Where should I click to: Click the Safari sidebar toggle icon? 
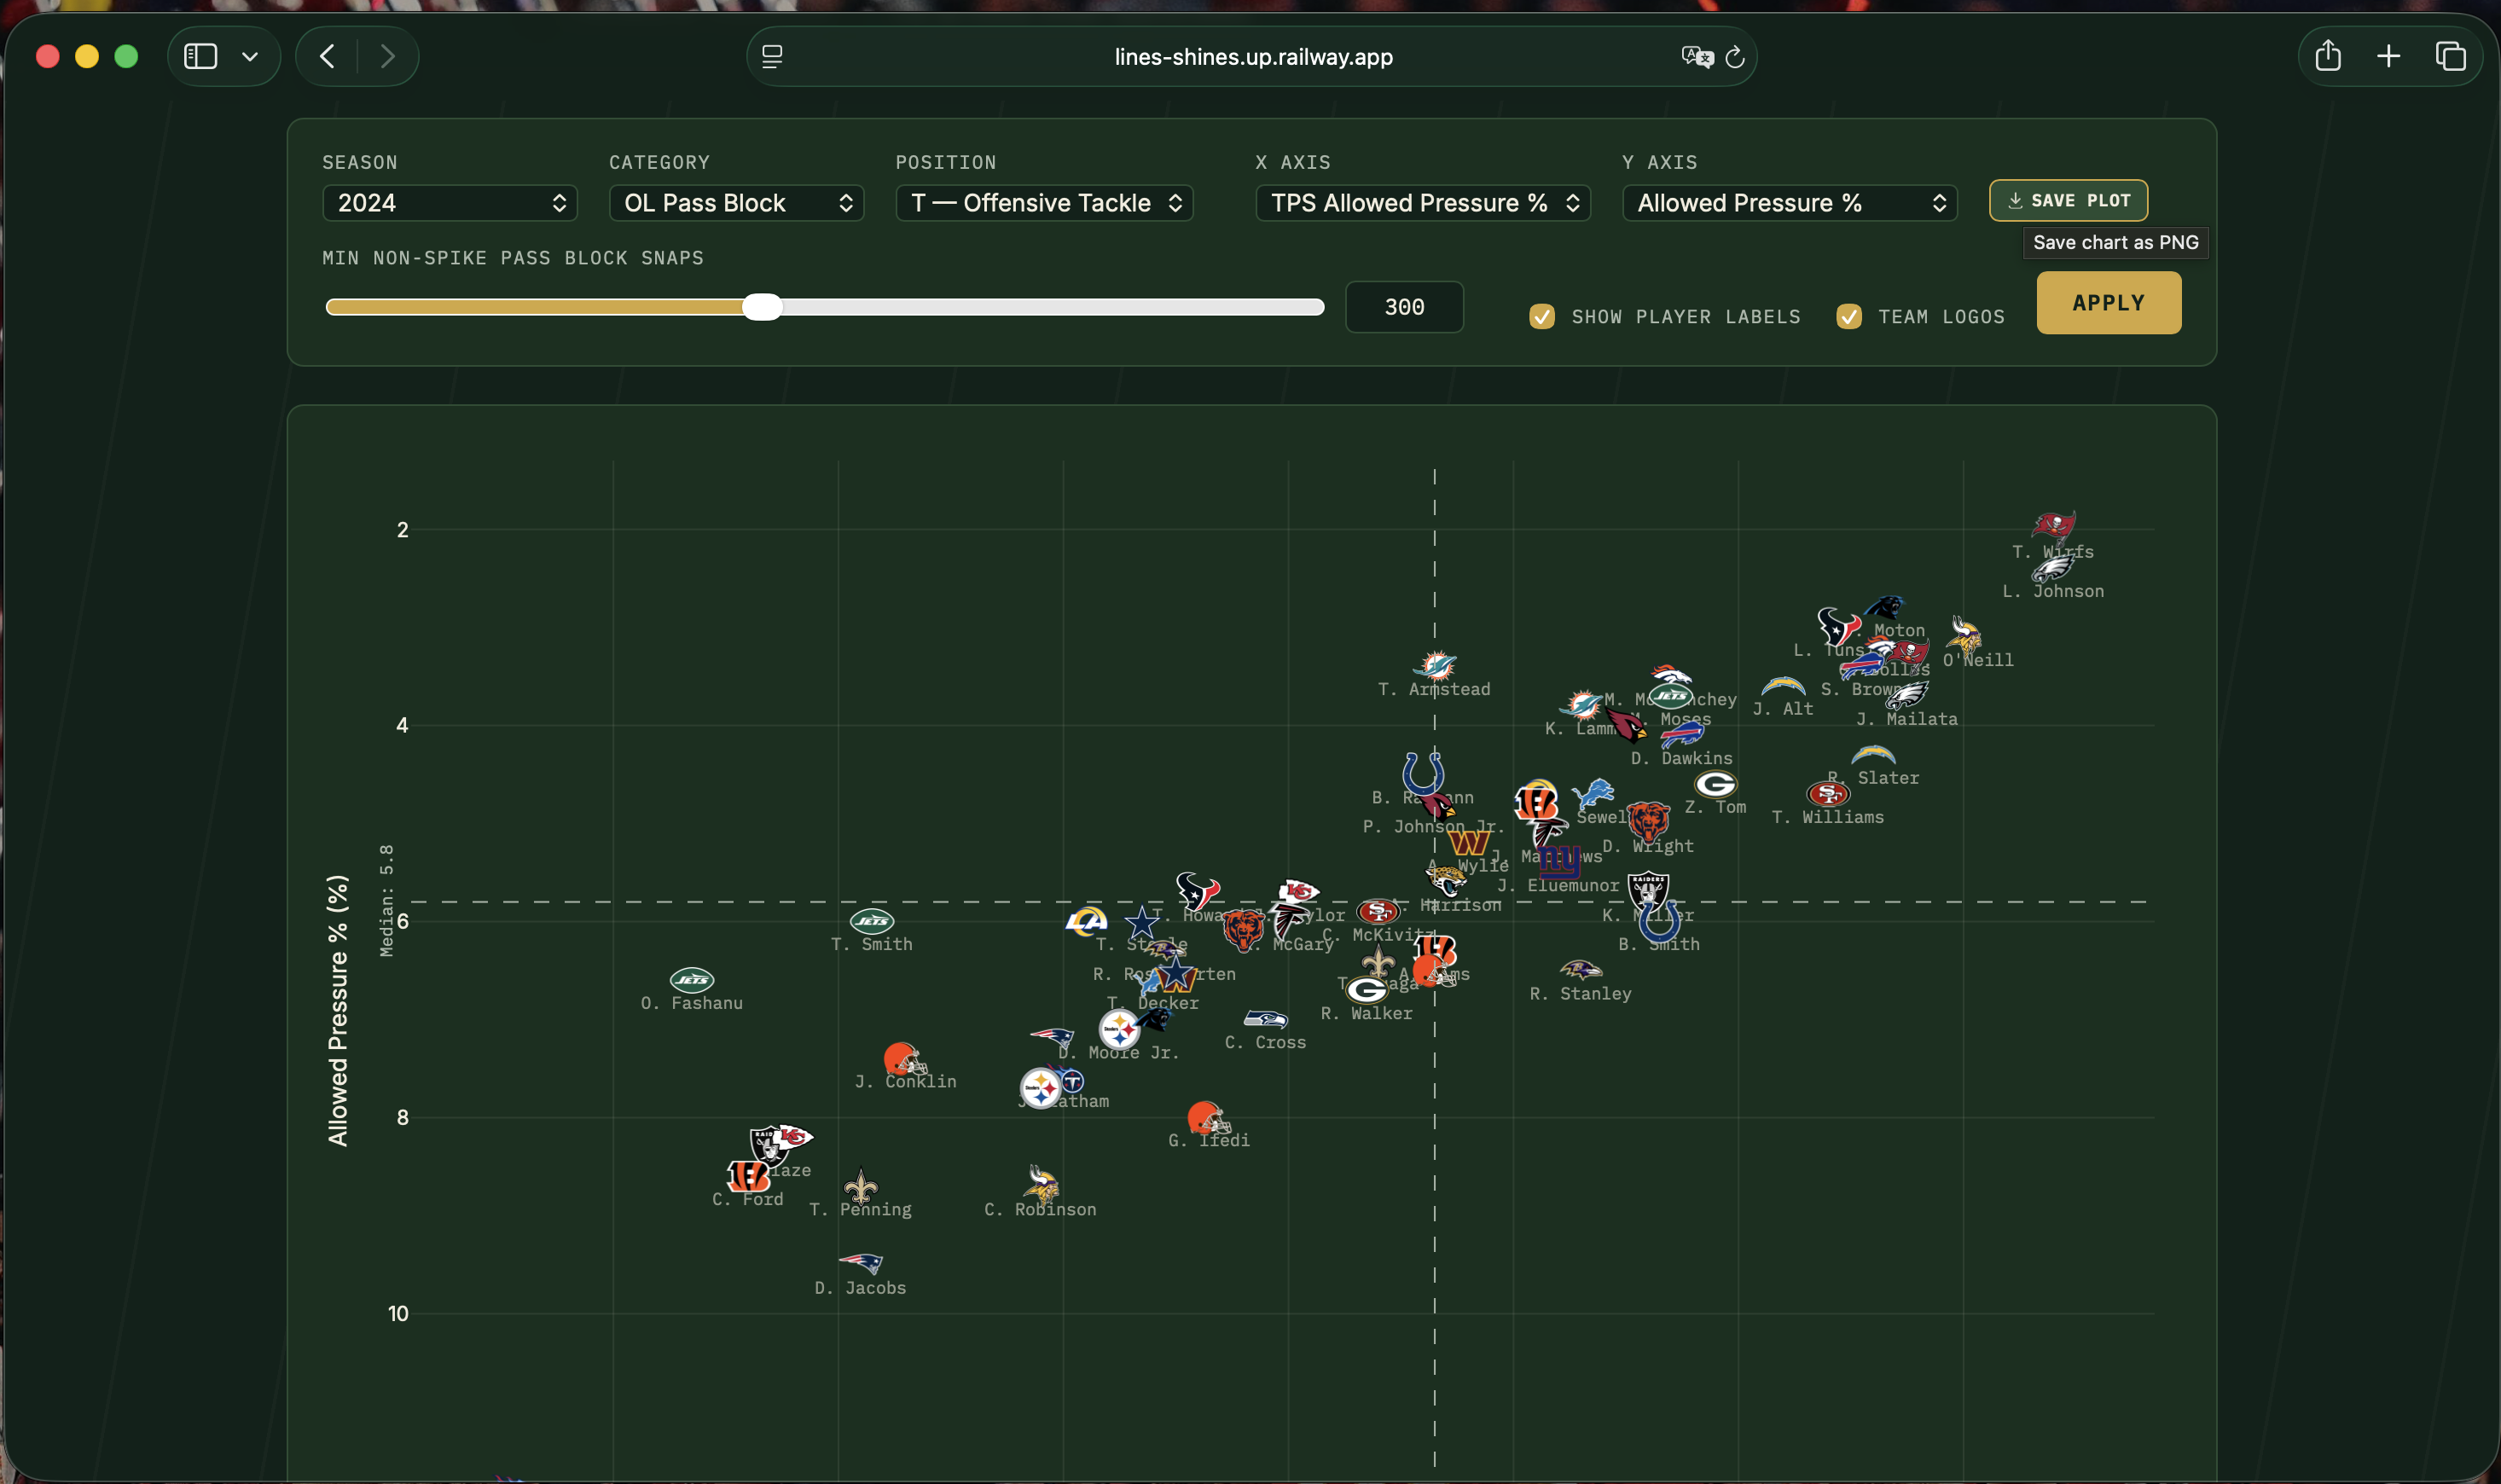pos(201,56)
